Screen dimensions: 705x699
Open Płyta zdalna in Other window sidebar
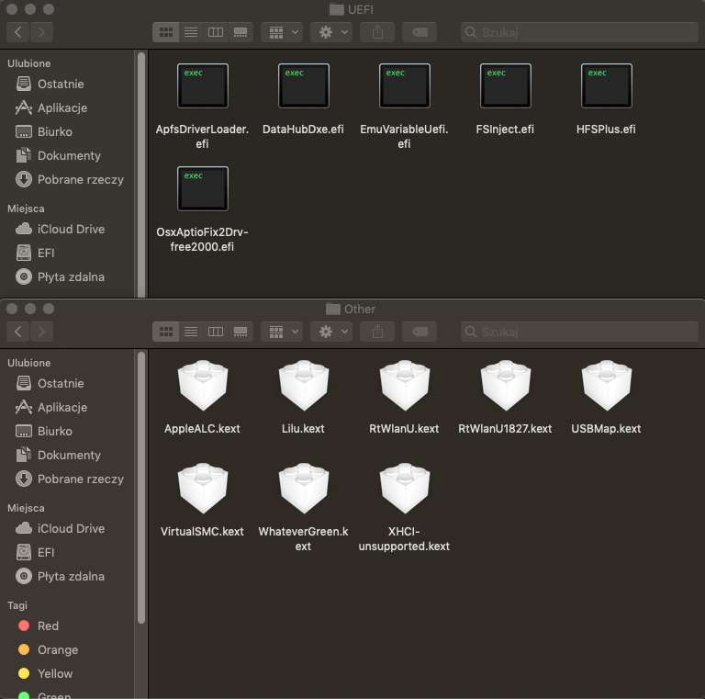pos(67,577)
